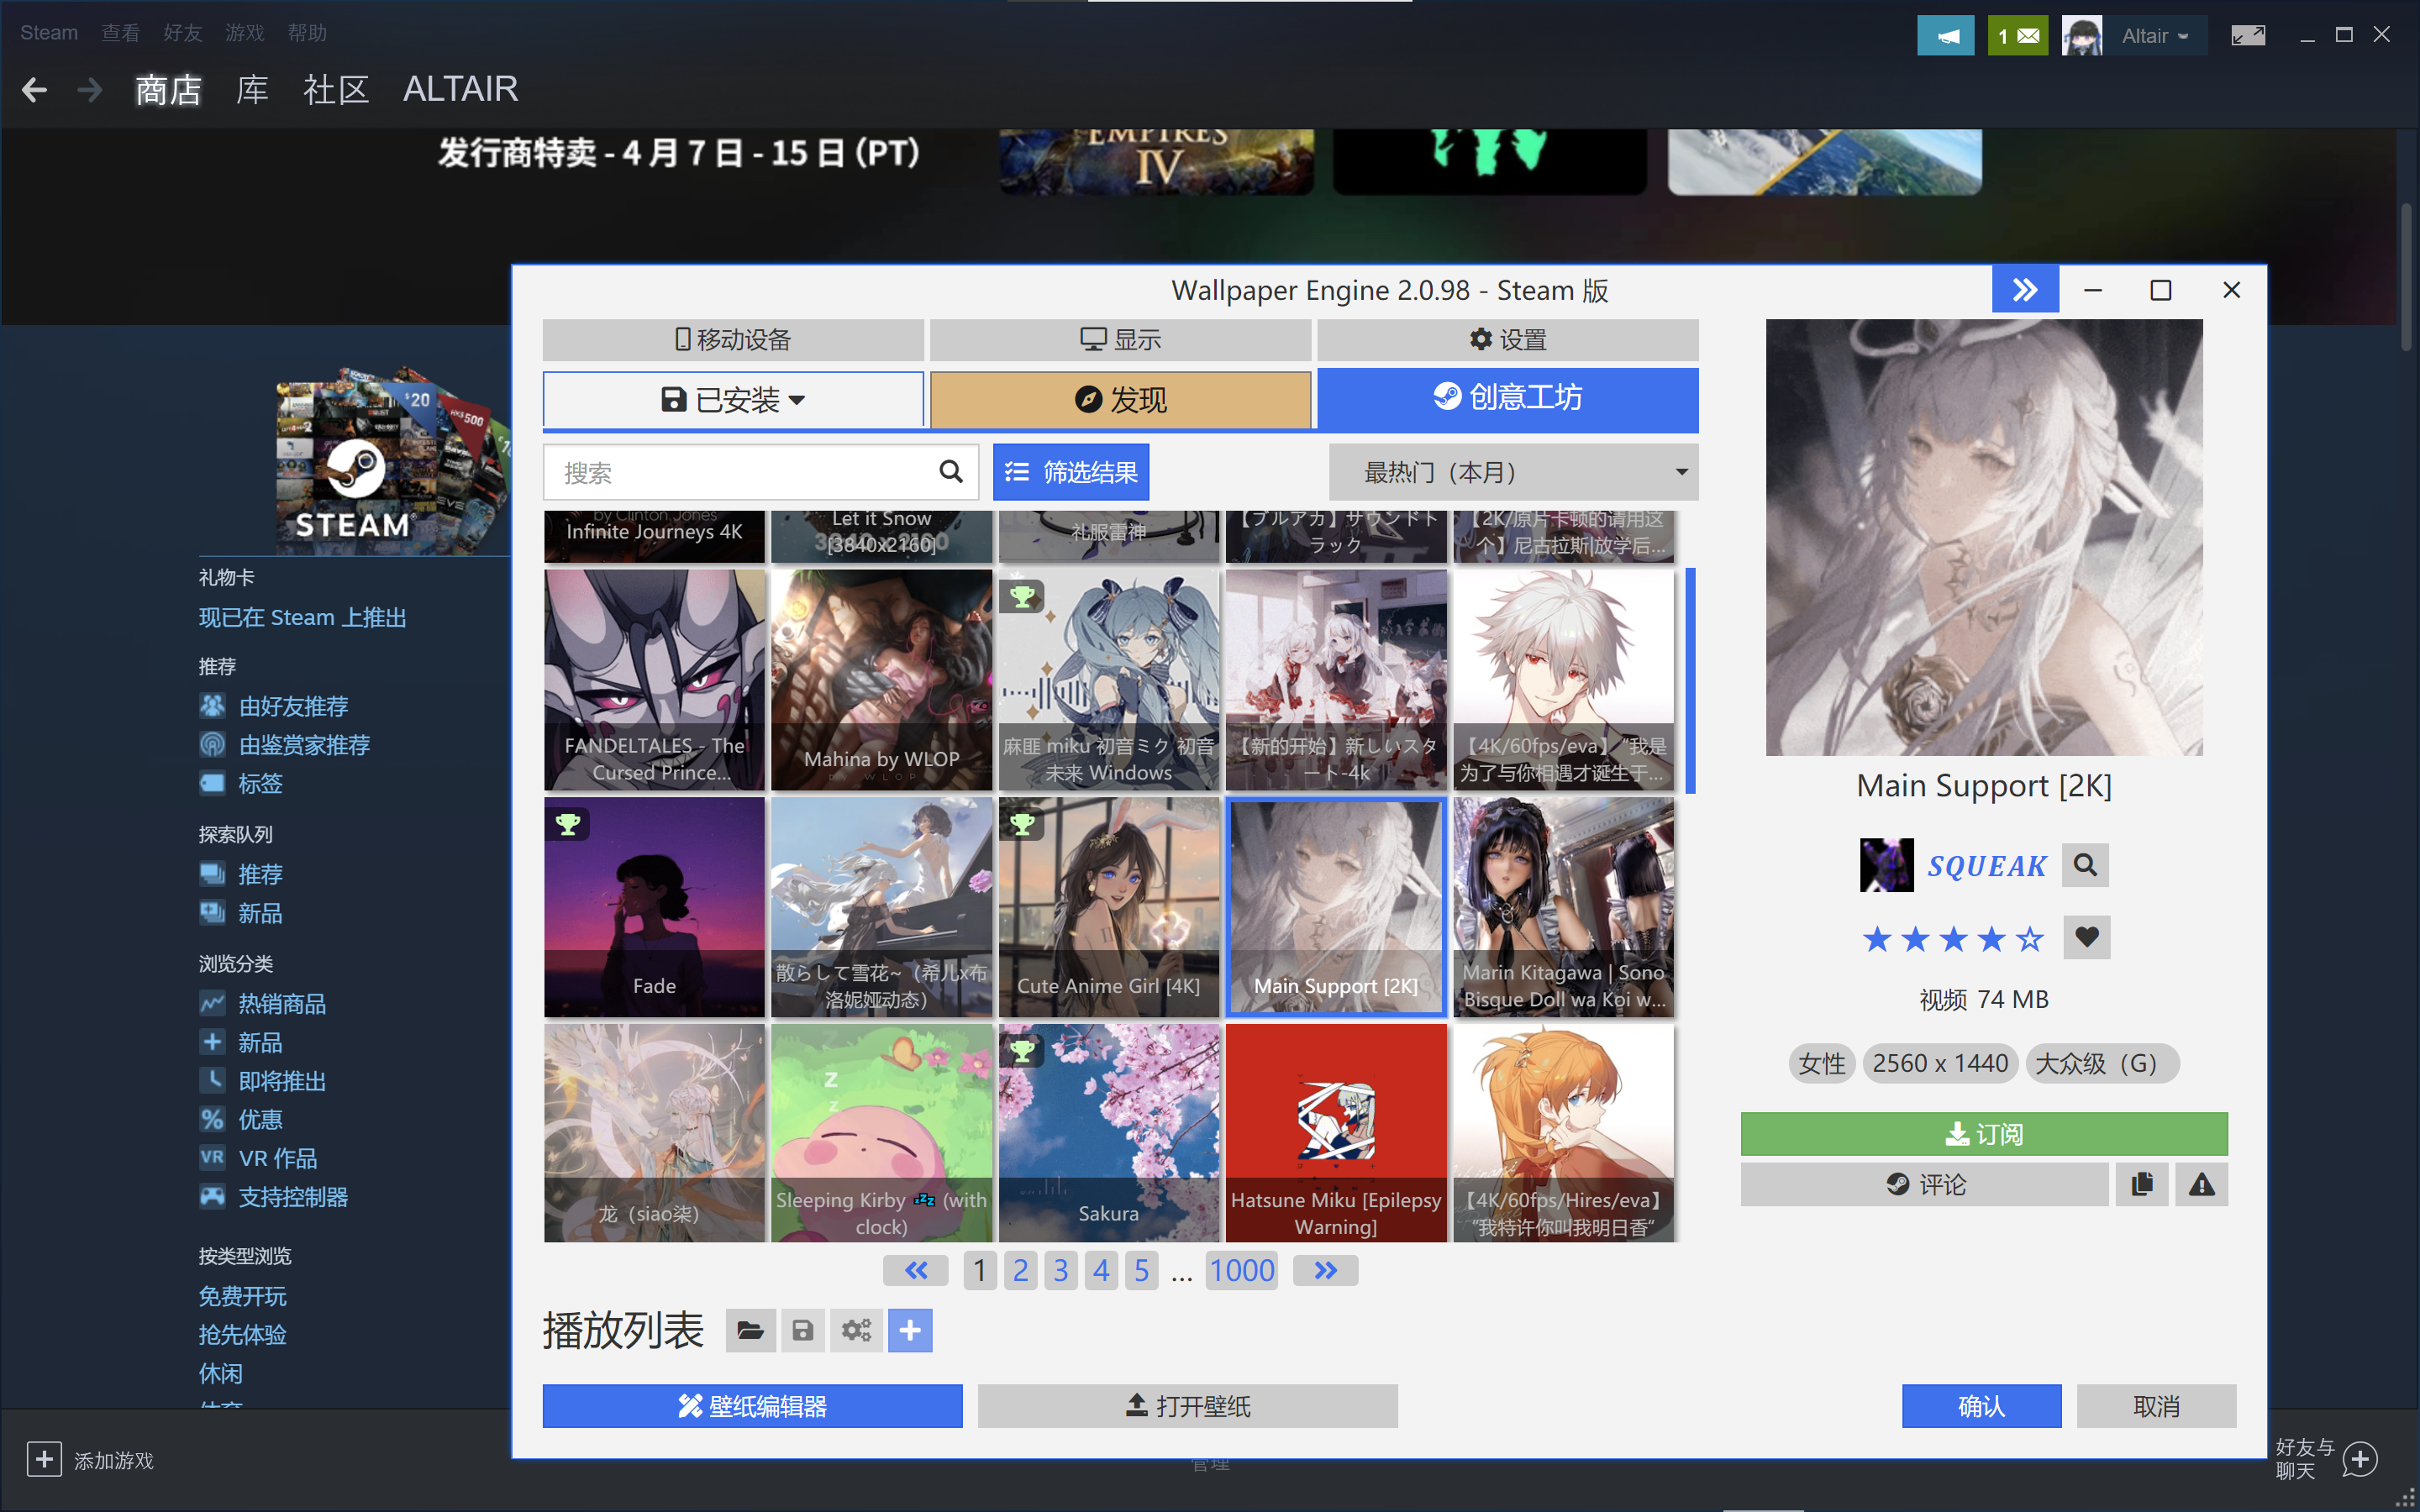Viewport: 2420px width, 1512px height.
Task: Open the Friends and Chat plus icon
Action: [2360, 1459]
